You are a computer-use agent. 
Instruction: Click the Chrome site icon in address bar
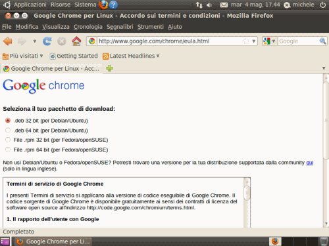tap(92, 41)
